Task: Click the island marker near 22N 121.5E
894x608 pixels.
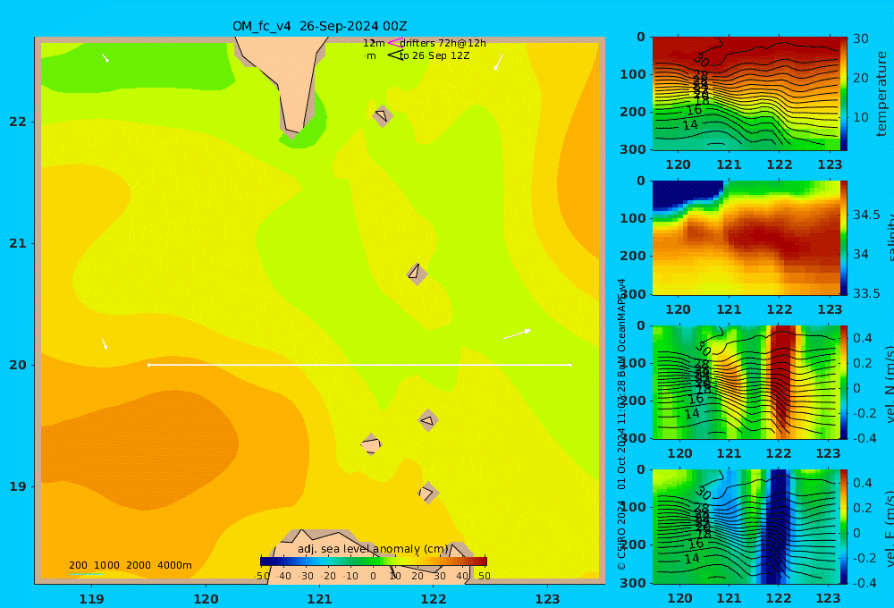Action: coord(382,115)
